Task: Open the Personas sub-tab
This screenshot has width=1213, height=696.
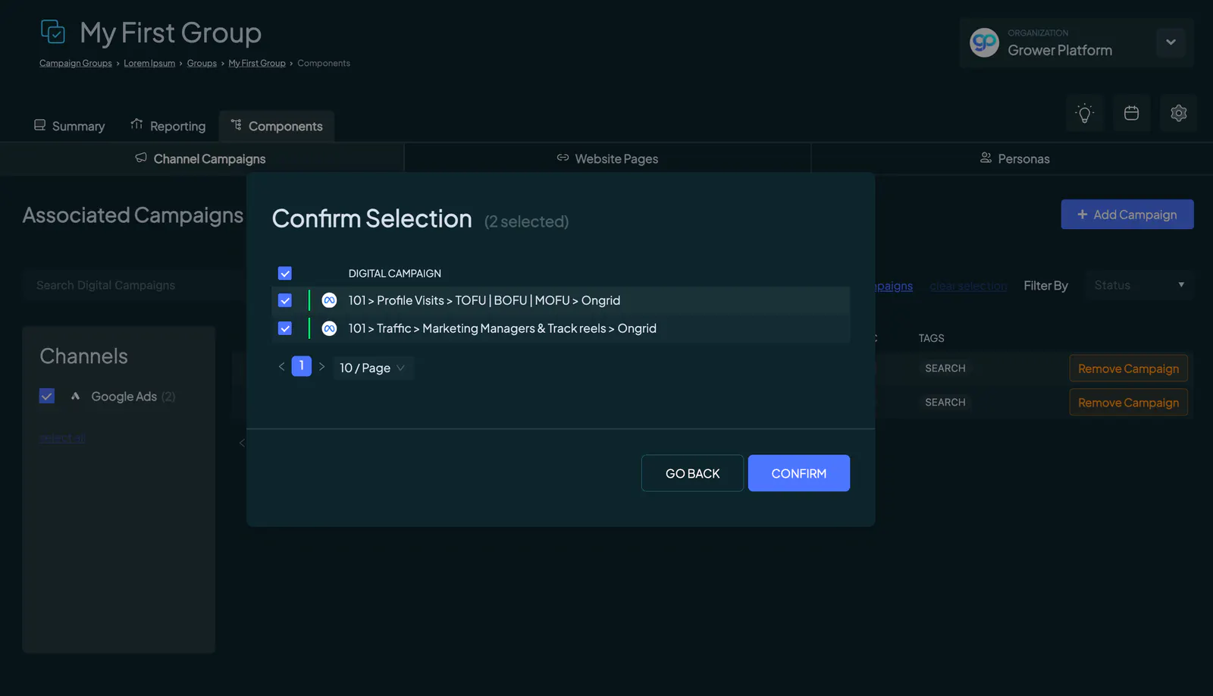Action: (x=1014, y=158)
